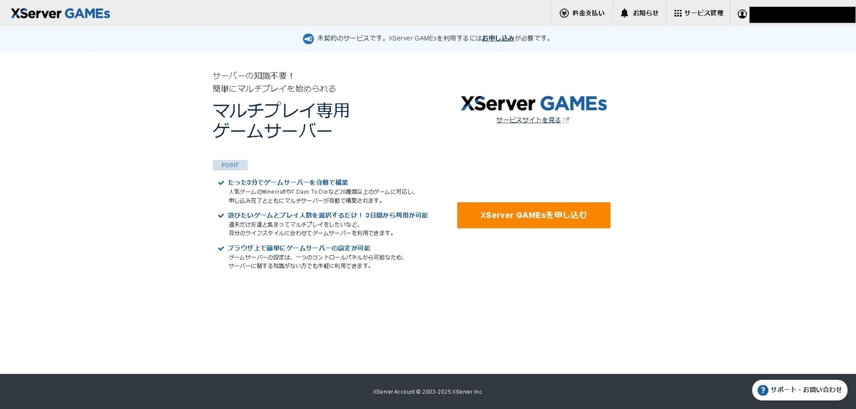856x409 pixels.
Task: Click the XServer Account copyright footer text
Action: (x=428, y=392)
